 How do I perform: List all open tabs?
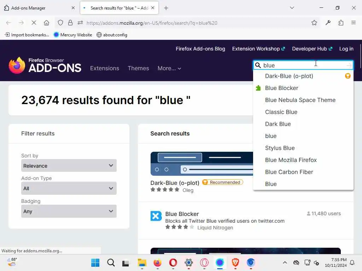[x=292, y=8]
